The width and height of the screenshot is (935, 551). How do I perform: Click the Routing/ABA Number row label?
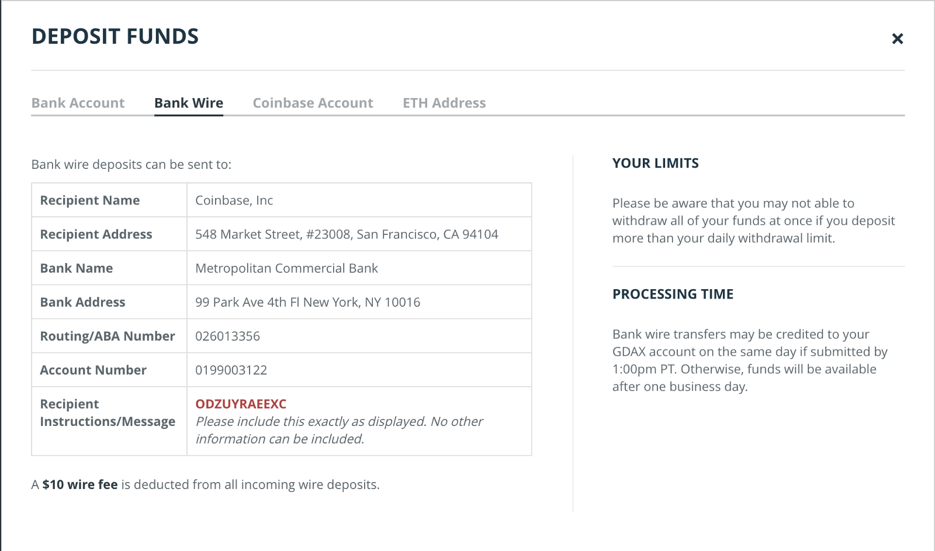tap(108, 337)
